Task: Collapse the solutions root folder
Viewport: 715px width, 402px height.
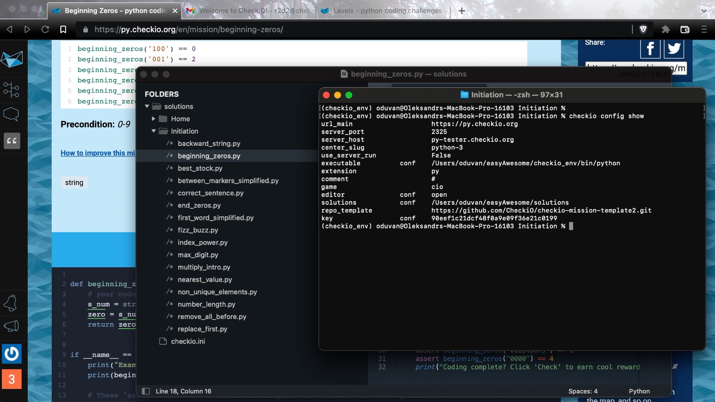Action: pyautogui.click(x=147, y=106)
